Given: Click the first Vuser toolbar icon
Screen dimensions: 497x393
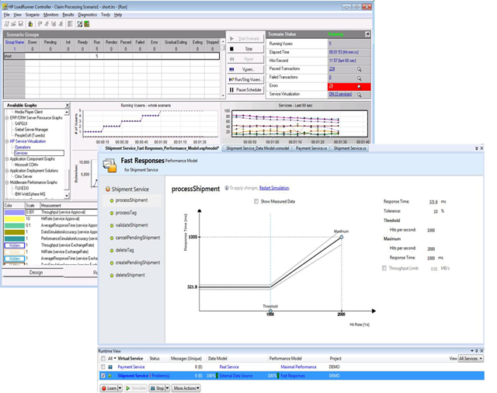Looking at the screenshot, I should (40, 24).
